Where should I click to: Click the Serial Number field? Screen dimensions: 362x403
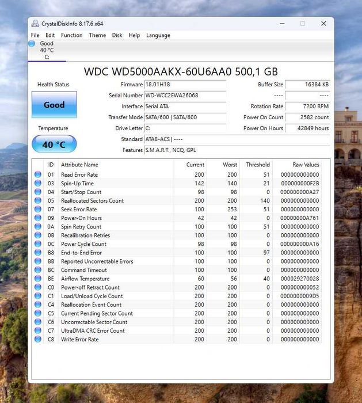(x=185, y=96)
